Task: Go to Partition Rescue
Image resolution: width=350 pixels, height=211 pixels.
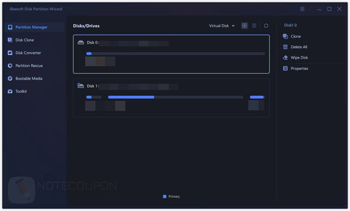Action: 29,66
